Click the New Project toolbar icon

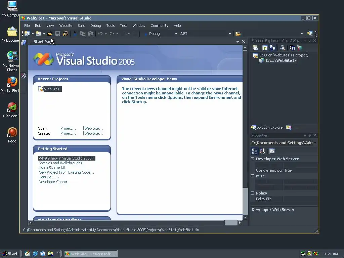[x=27, y=34]
